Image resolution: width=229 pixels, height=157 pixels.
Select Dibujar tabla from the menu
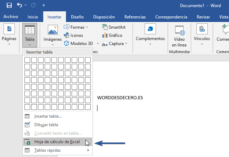pyautogui.click(x=58, y=125)
